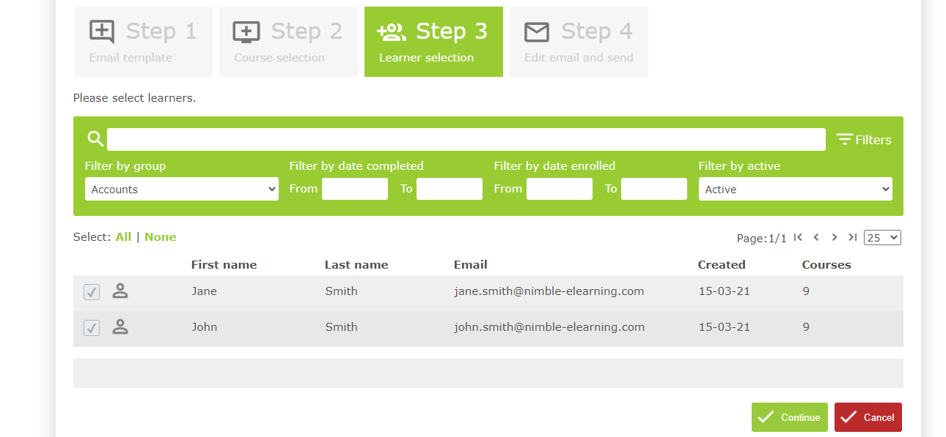Open the Filter by group dropdown
The height and width of the screenshot is (437, 946).
(x=181, y=188)
